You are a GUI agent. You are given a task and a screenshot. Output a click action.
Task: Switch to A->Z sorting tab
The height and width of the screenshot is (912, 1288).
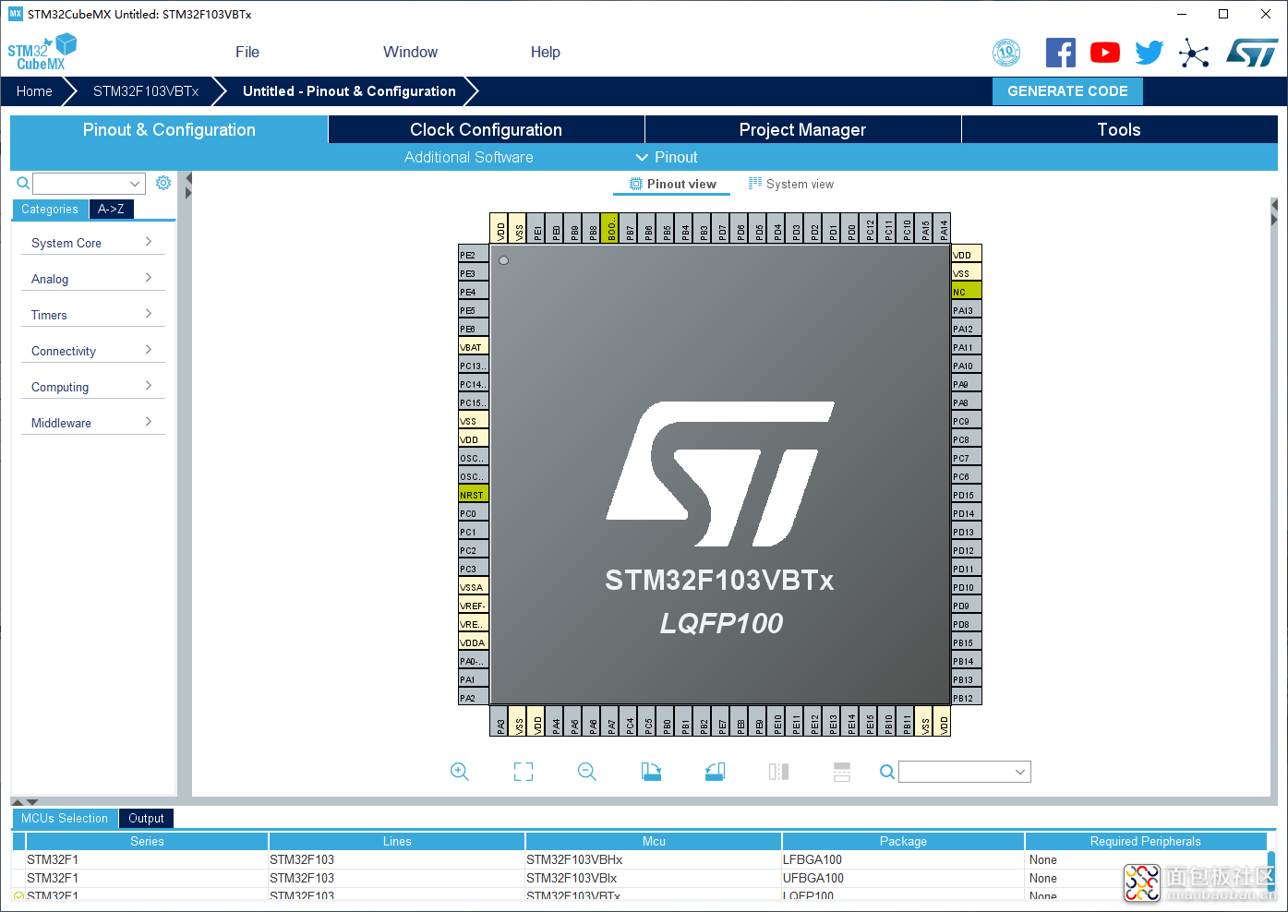111,210
